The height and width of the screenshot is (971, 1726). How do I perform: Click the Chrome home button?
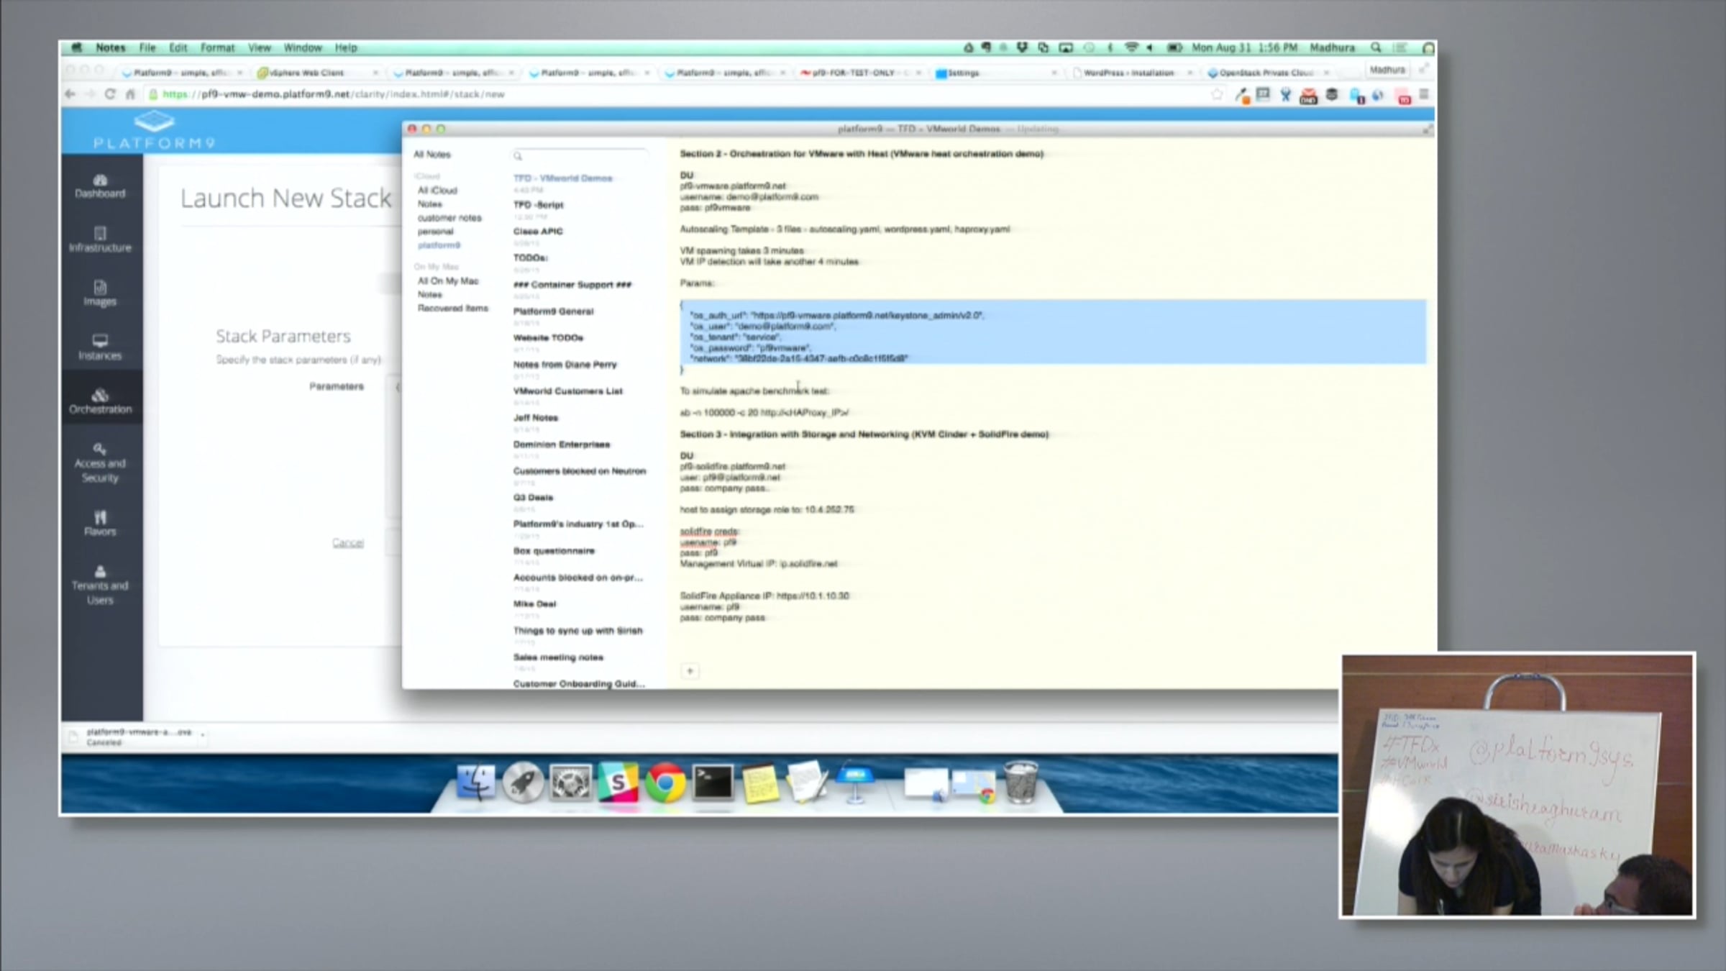(x=130, y=94)
